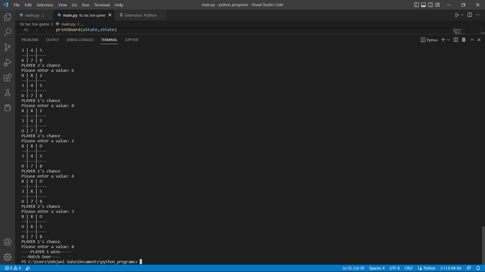485x272 pixels.
Task: Expand Run Python File options dropdown
Action: [x=462, y=15]
